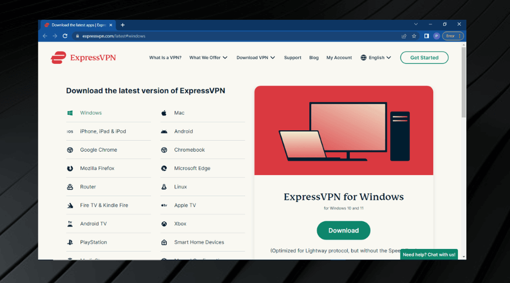The width and height of the screenshot is (510, 283).
Task: Expand the What We Offer menu
Action: click(x=208, y=58)
